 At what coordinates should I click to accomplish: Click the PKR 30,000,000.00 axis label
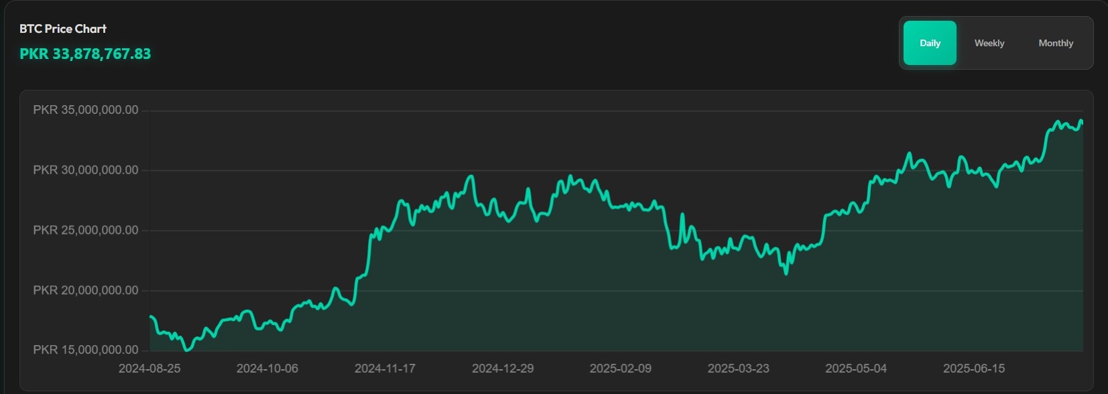pos(86,170)
